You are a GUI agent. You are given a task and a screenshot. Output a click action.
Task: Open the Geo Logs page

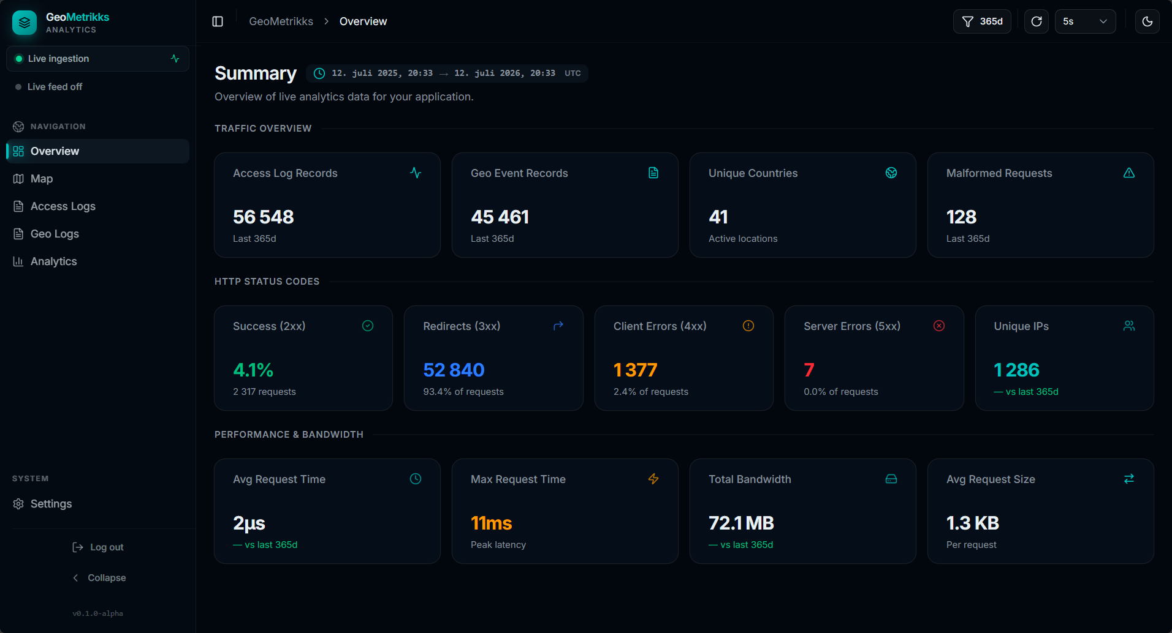coord(97,234)
